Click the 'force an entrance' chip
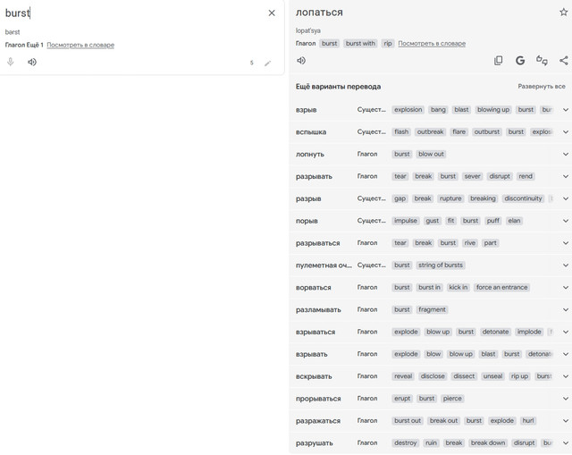Screen dimensions: 572x455 click(501, 288)
